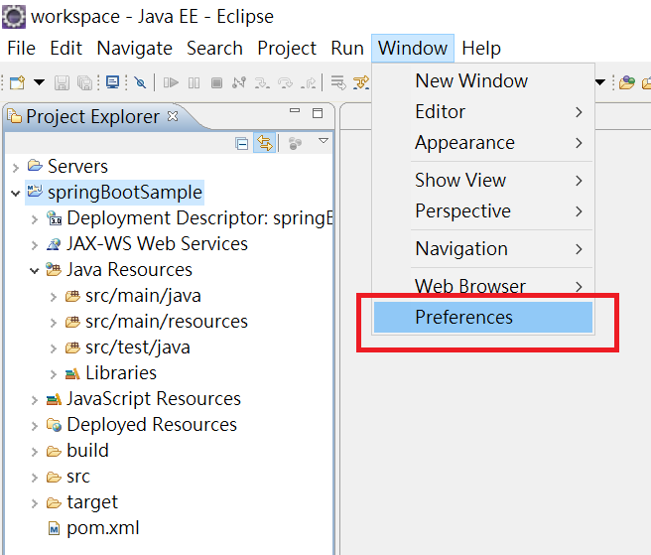Viewport: 651px width, 555px height.
Task: Click the Project Explorer working set filter icon
Action: tap(295, 143)
